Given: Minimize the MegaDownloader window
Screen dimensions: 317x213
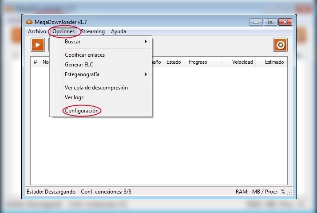Looking at the screenshot, I should [x=256, y=22].
